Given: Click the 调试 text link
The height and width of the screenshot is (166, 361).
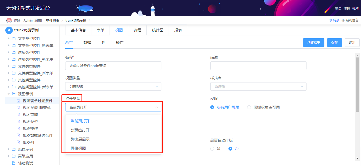Looking at the screenshot, I should 336,20.
